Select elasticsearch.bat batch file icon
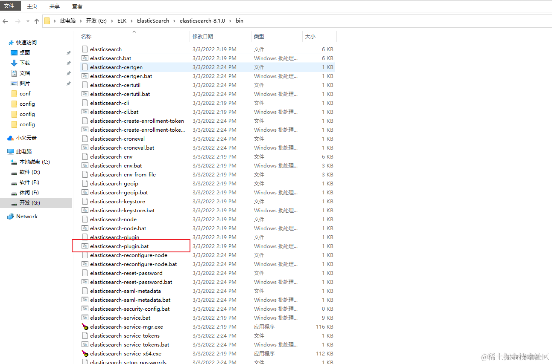 pos(85,58)
